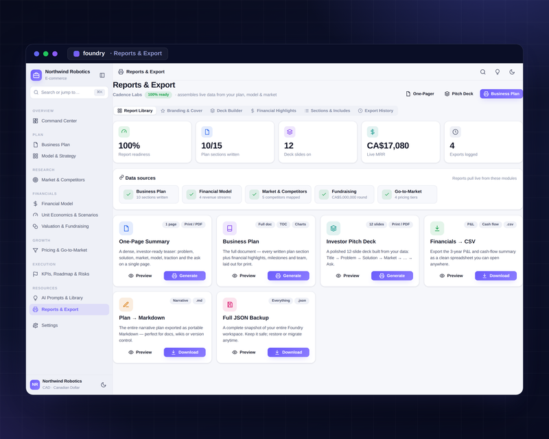549x439 pixels.
Task: Open Settings from sidebar
Action: click(69, 325)
